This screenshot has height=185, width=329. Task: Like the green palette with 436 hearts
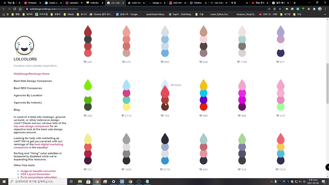(85, 116)
